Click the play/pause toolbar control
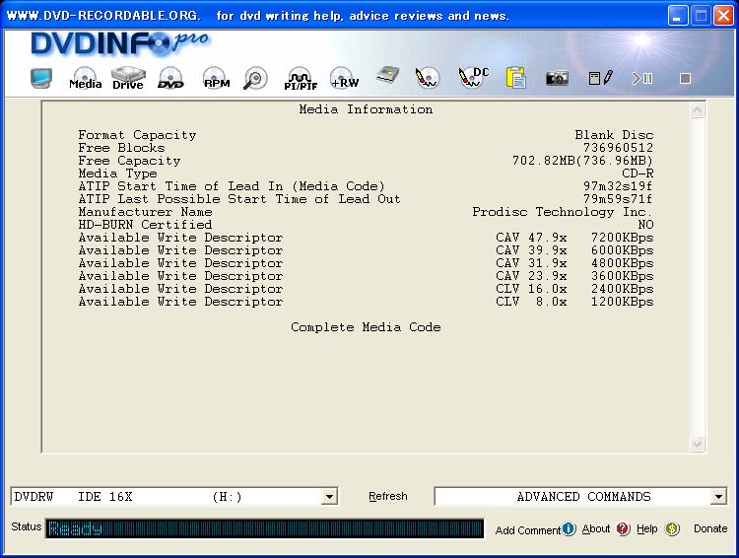 click(x=642, y=78)
